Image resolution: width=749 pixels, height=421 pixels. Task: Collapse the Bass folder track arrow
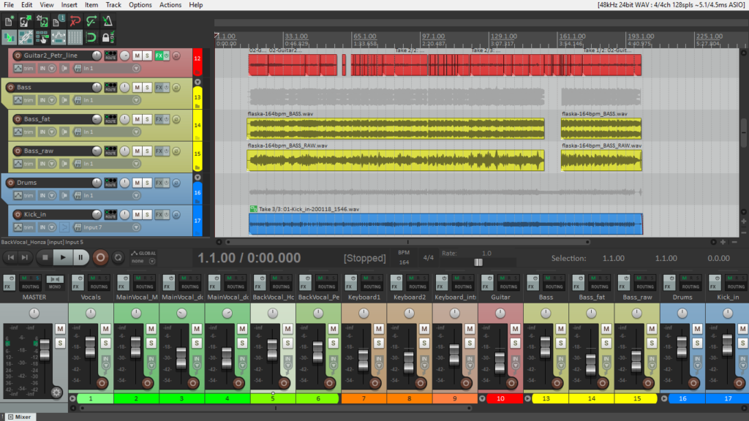coord(197,82)
